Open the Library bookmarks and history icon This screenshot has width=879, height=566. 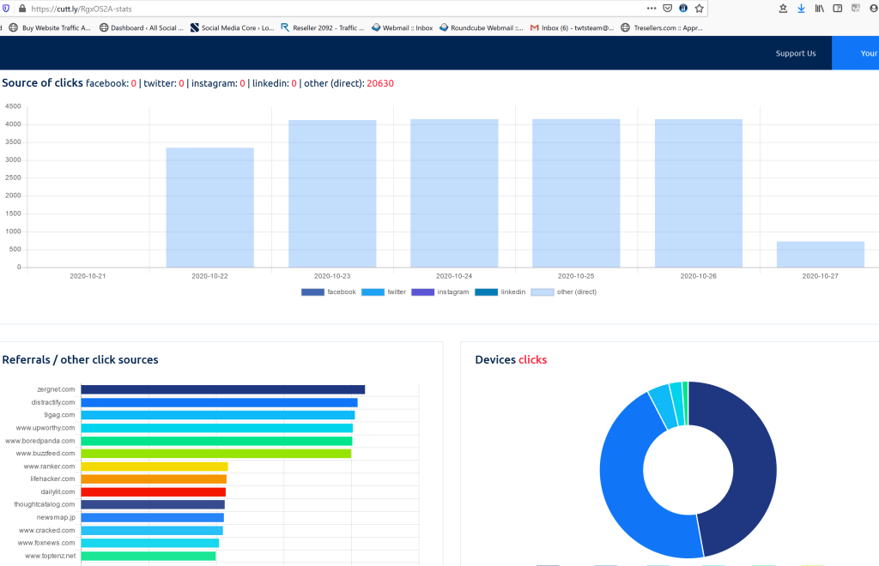[819, 8]
